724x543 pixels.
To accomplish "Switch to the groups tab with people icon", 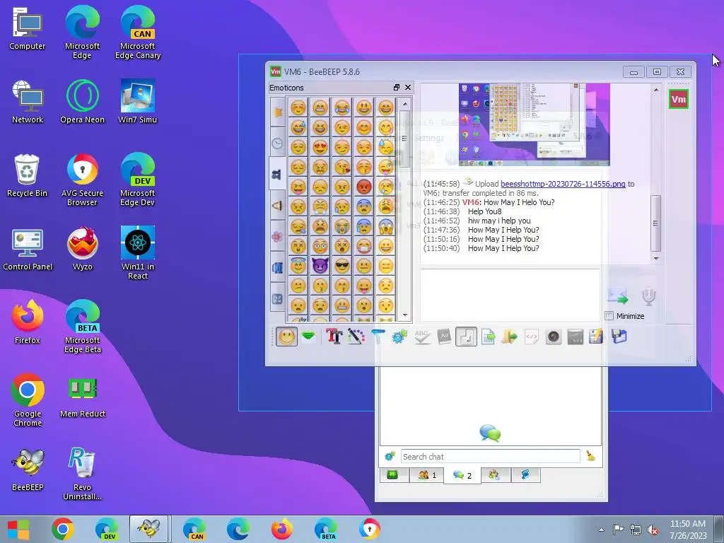I will (494, 474).
